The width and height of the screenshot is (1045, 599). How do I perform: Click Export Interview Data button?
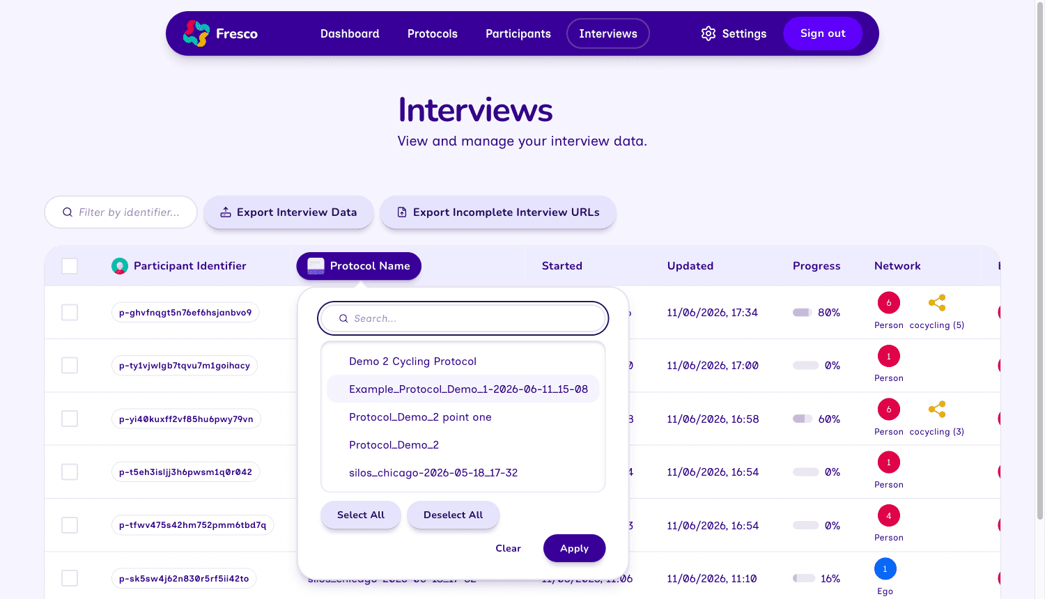click(x=288, y=212)
